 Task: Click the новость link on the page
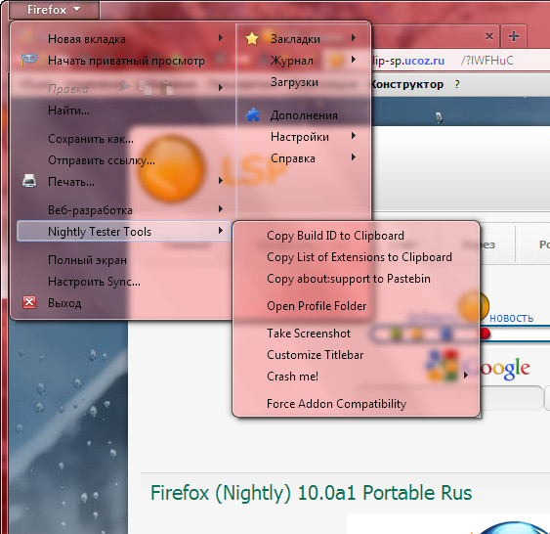coord(512,318)
